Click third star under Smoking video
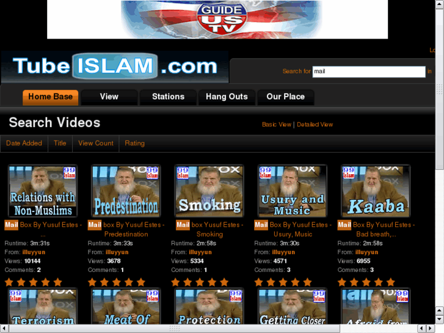 [200, 282]
